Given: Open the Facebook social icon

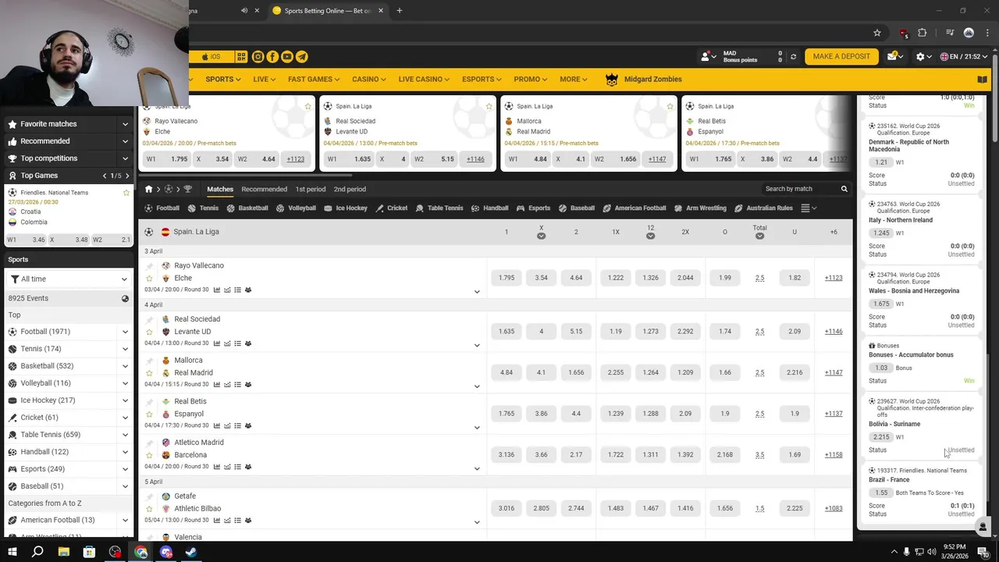Looking at the screenshot, I should pos(272,57).
